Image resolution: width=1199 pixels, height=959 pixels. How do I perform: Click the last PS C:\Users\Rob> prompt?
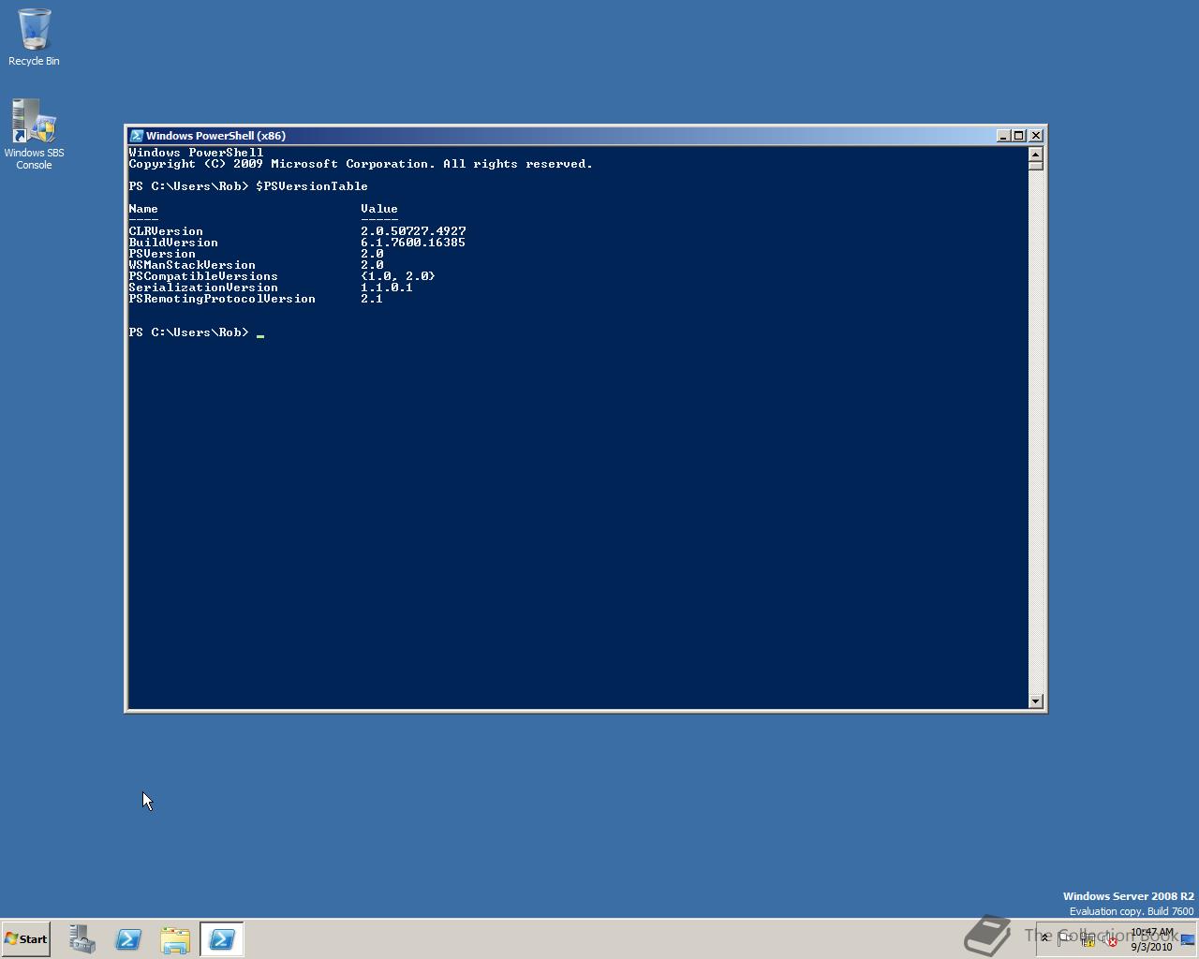click(x=188, y=332)
